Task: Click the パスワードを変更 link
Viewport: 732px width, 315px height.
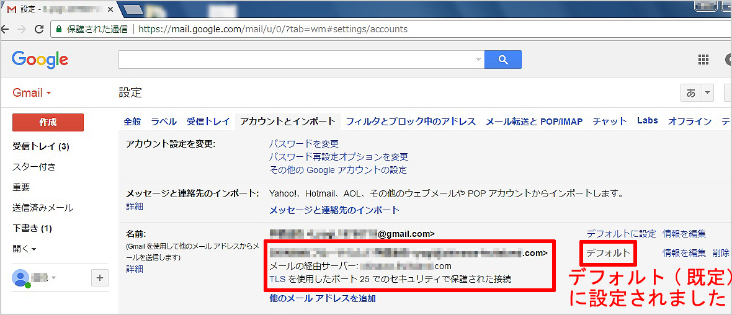Action: 304,144
